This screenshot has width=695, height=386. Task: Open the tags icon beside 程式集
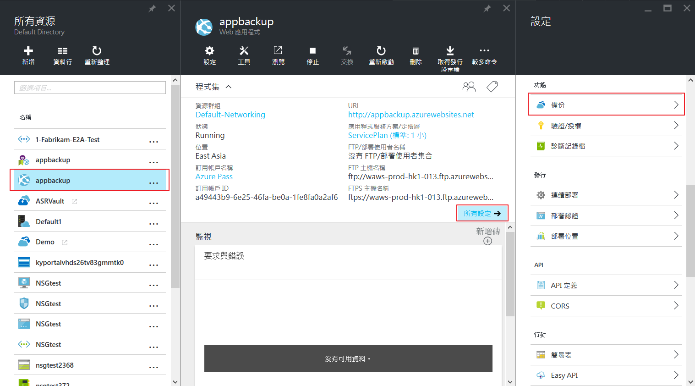[492, 87]
